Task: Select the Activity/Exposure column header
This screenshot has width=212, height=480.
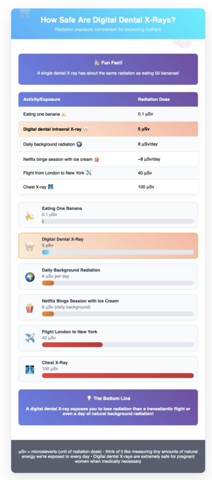Action: click(42, 99)
